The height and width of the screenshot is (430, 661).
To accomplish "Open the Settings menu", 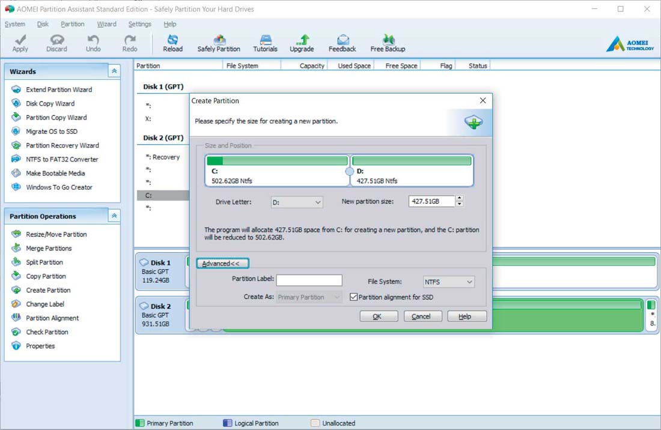I will coord(140,24).
